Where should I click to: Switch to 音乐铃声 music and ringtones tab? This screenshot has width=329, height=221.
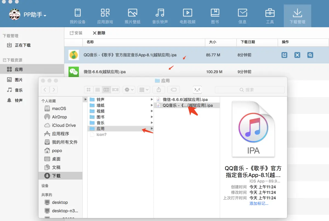point(160,16)
